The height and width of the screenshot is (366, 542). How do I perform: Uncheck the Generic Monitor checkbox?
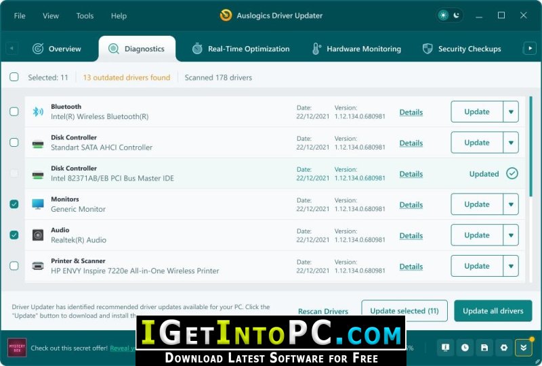pyautogui.click(x=14, y=204)
